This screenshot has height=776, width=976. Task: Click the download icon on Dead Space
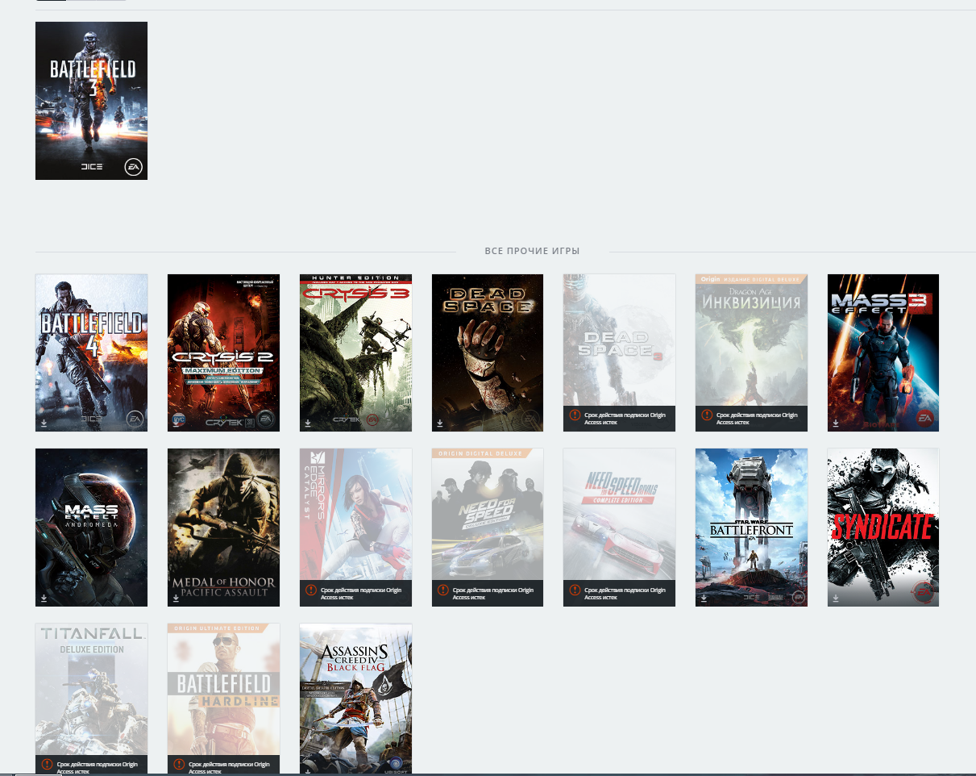click(439, 423)
